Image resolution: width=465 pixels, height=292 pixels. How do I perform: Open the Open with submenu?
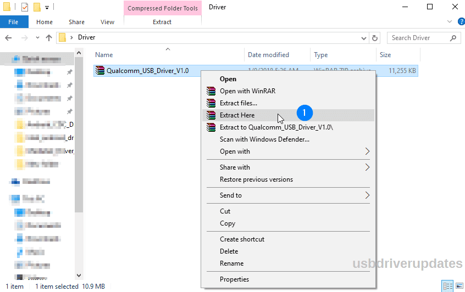[x=288, y=151]
